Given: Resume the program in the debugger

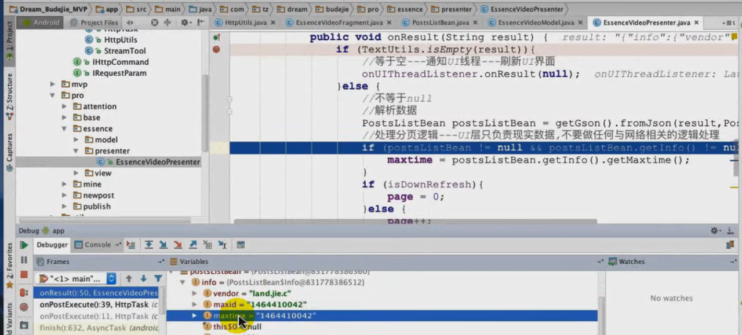Looking at the screenshot, I should (x=24, y=245).
